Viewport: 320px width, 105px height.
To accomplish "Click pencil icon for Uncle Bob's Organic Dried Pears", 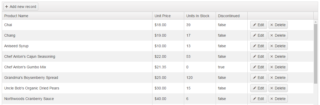I will [x=254, y=88].
